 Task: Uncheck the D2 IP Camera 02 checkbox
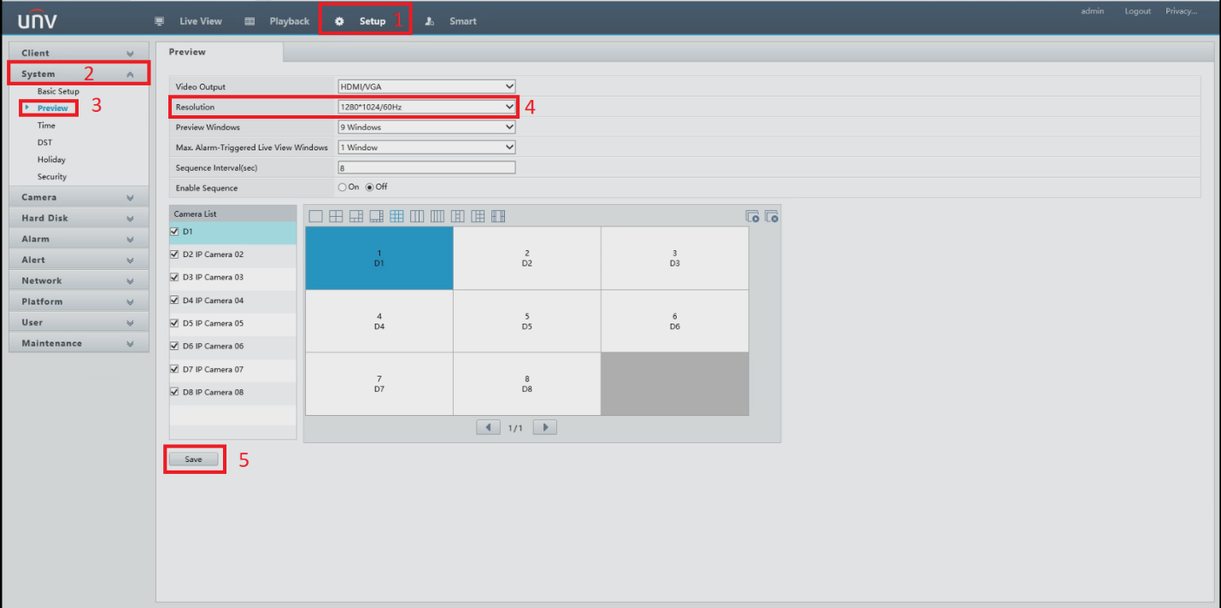175,254
